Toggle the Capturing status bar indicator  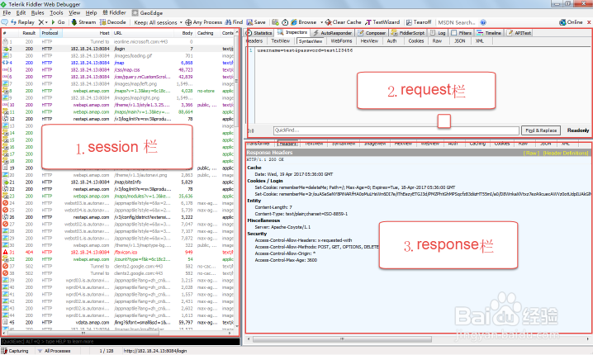point(15,351)
